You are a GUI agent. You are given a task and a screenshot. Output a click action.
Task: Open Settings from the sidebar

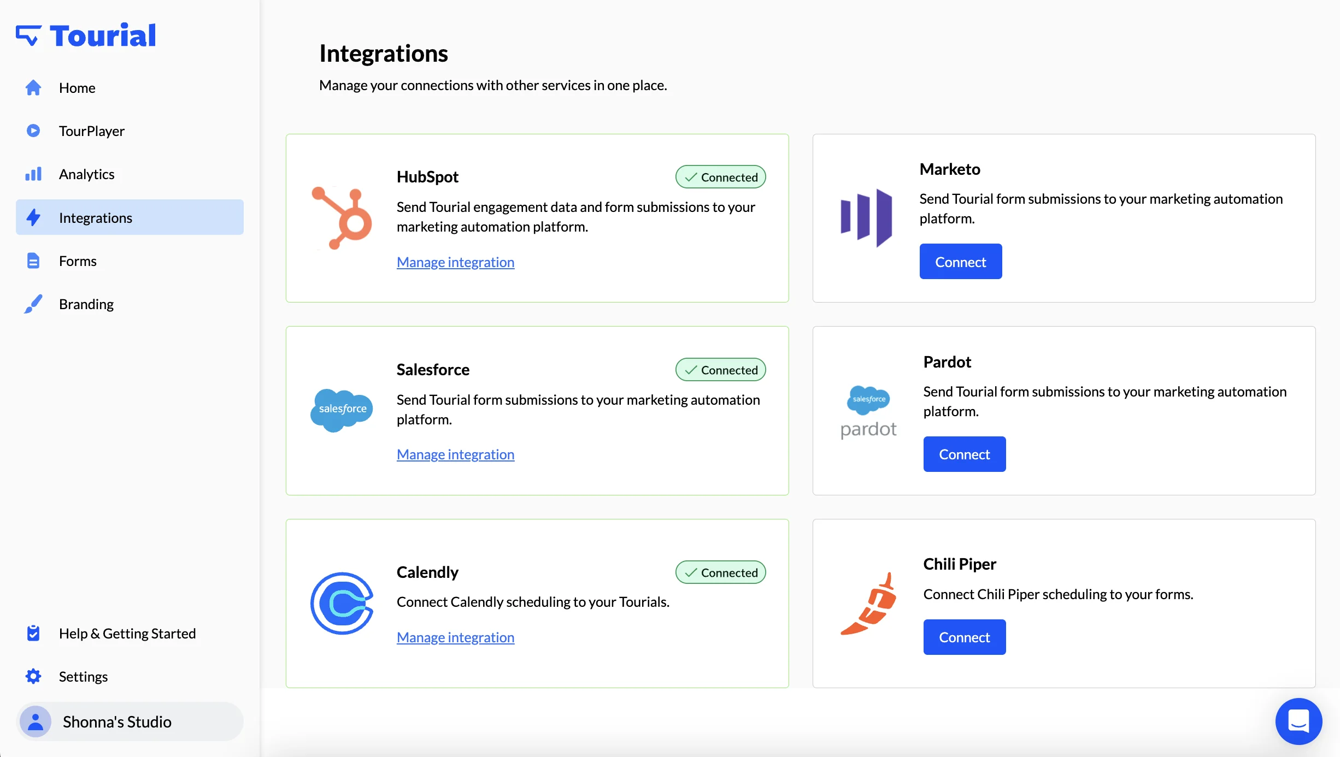[x=130, y=676]
